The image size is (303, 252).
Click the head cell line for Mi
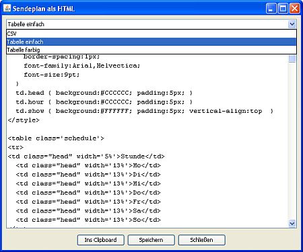[88, 183]
